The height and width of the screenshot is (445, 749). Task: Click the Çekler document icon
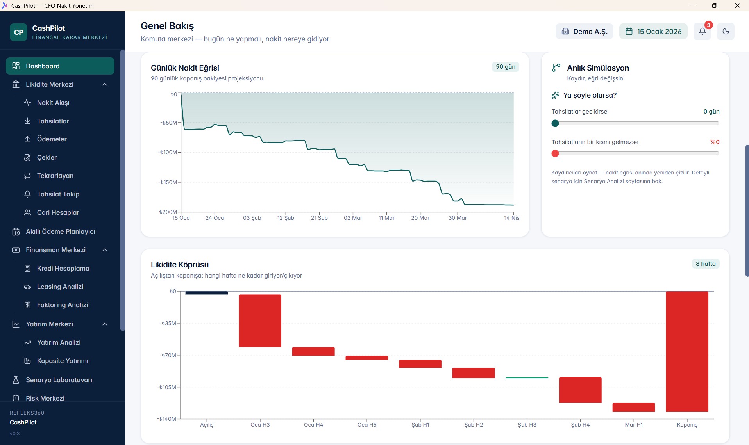(x=27, y=157)
